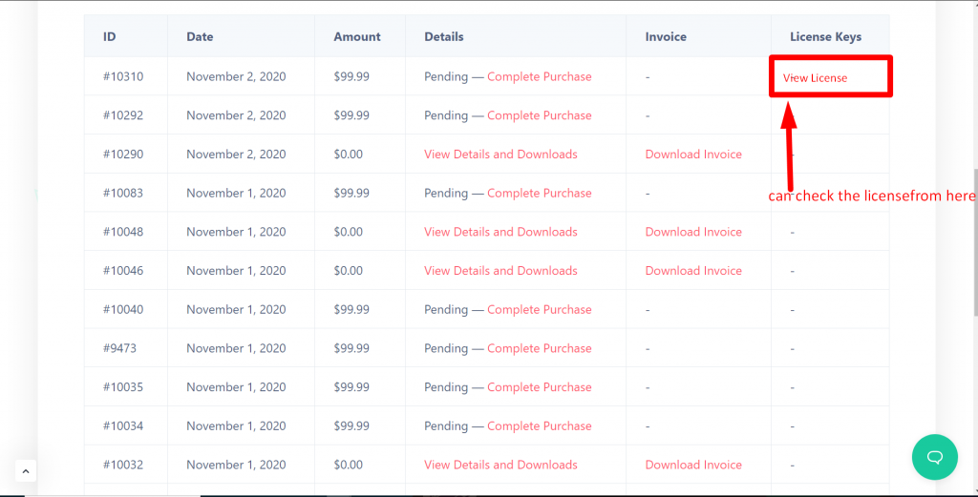Complete Purchase for order #10310

[539, 76]
